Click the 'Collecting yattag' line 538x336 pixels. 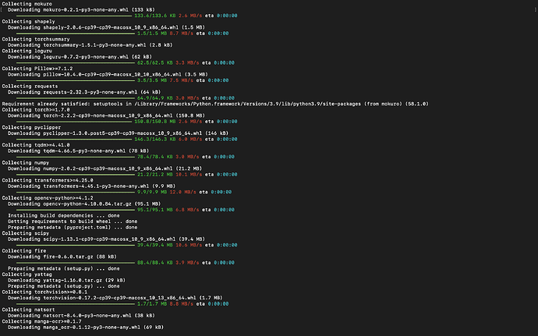pos(27,274)
